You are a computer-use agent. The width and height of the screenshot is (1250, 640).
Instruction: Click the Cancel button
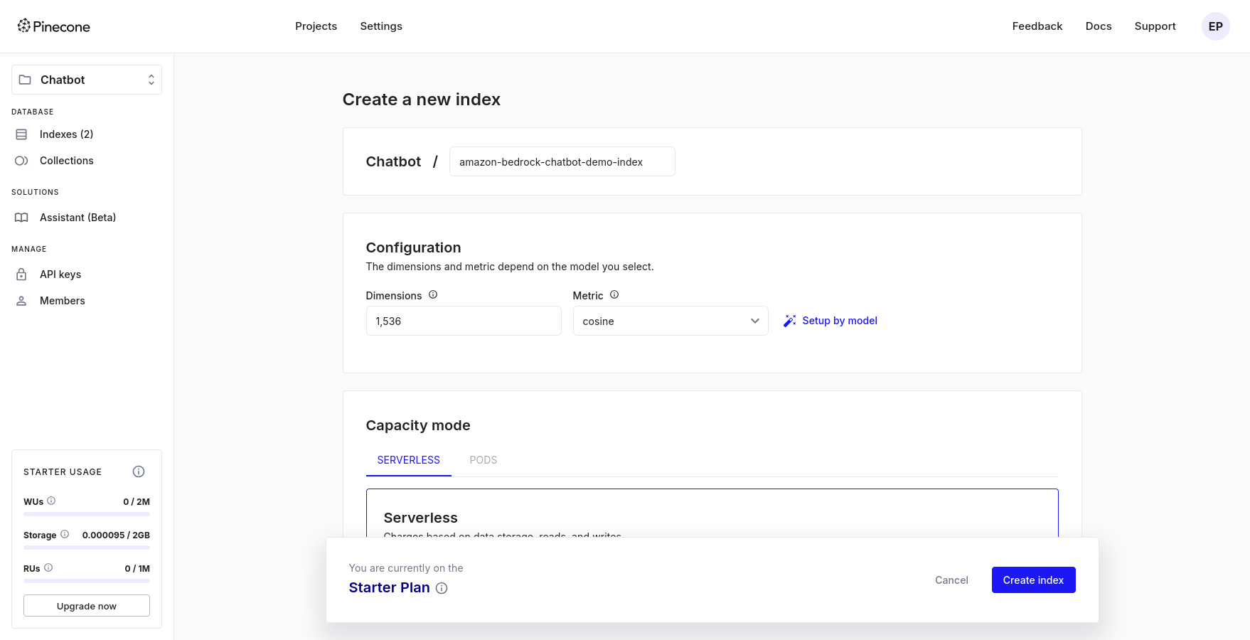tap(951, 580)
